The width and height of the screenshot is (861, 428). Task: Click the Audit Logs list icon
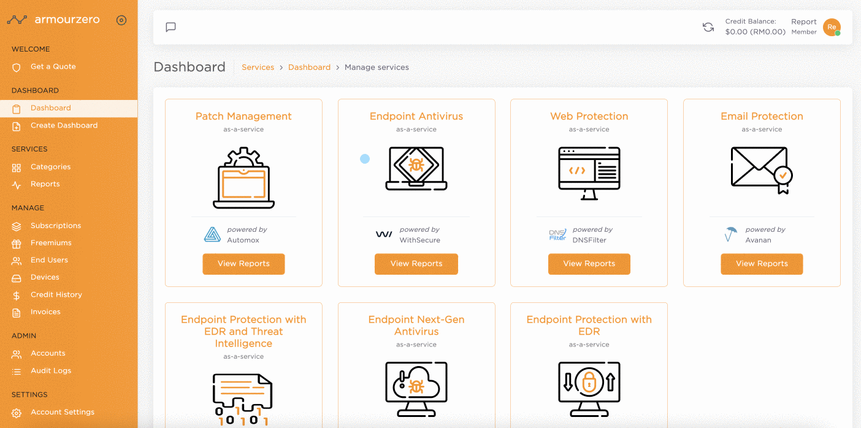(x=17, y=371)
